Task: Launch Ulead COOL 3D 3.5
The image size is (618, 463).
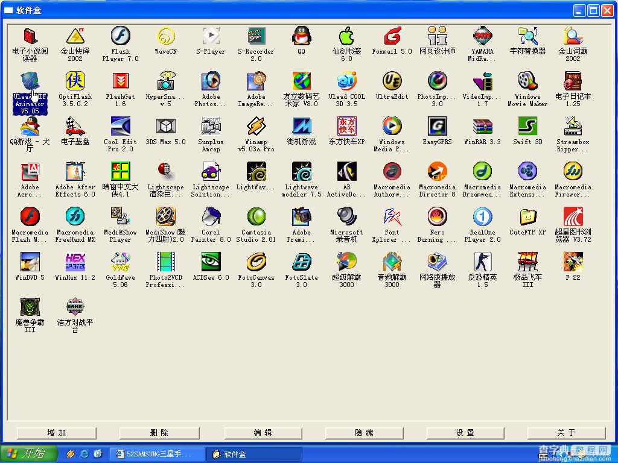Action: pos(347,81)
